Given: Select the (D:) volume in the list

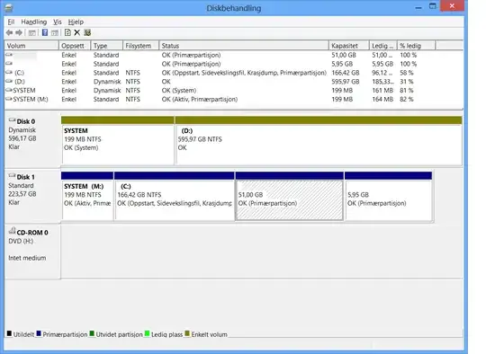Looking at the screenshot, I should [x=20, y=82].
